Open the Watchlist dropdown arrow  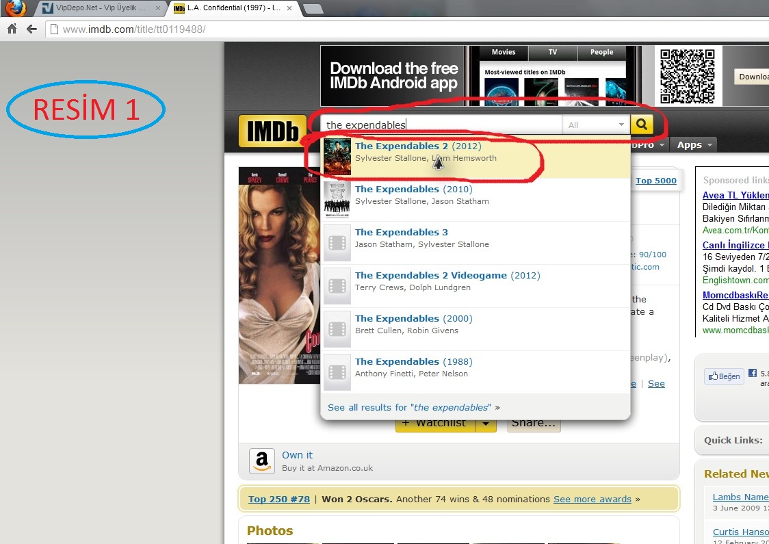click(x=486, y=424)
